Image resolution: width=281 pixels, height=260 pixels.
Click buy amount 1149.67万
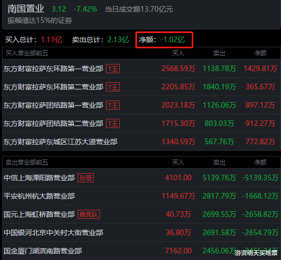tap(179, 196)
